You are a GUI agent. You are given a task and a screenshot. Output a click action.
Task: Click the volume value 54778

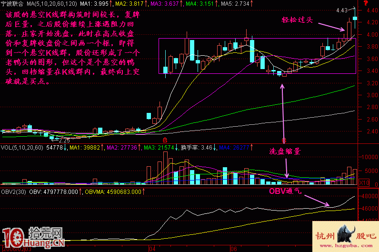coord(54,147)
